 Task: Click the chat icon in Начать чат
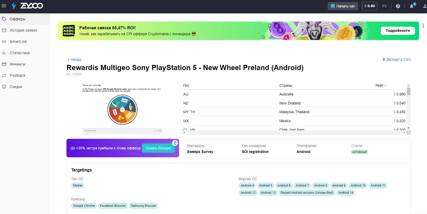[333, 6]
